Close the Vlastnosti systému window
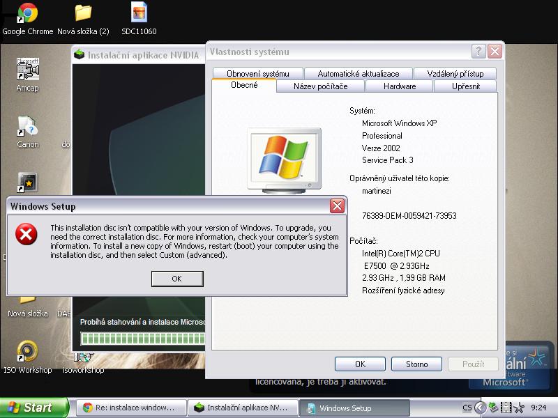The height and width of the screenshot is (418, 558). click(x=495, y=51)
